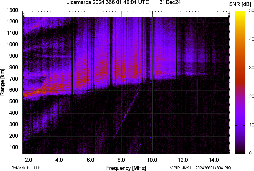Click the Frequency [MHz] axis label

[x=126, y=168]
